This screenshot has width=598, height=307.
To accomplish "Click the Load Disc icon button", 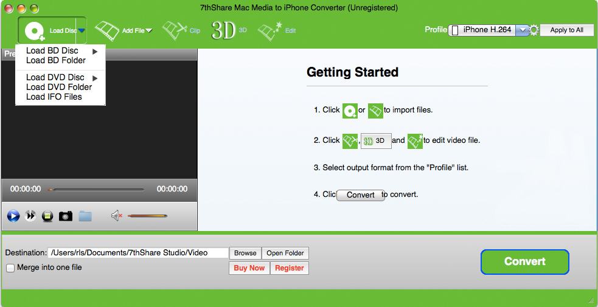I will pos(35,30).
